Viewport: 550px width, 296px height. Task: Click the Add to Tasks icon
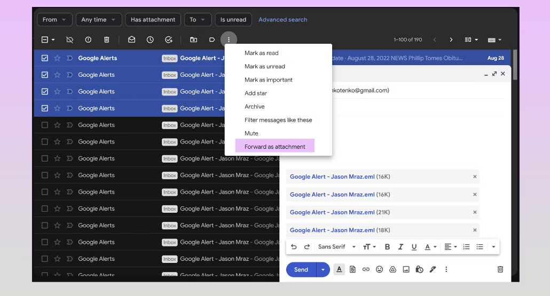tap(169, 39)
